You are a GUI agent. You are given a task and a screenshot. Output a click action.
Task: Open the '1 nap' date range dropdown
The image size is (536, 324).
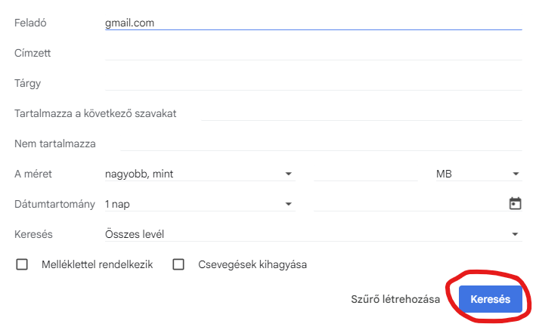pos(198,204)
